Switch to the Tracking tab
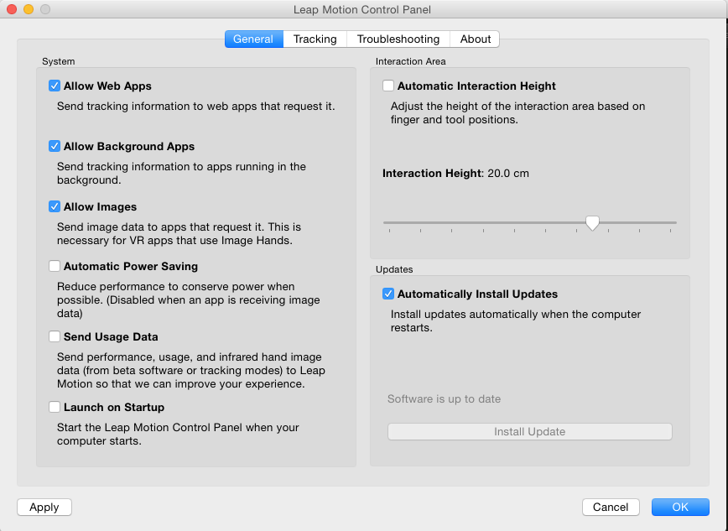Image resolution: width=728 pixels, height=531 pixels. pos(315,39)
